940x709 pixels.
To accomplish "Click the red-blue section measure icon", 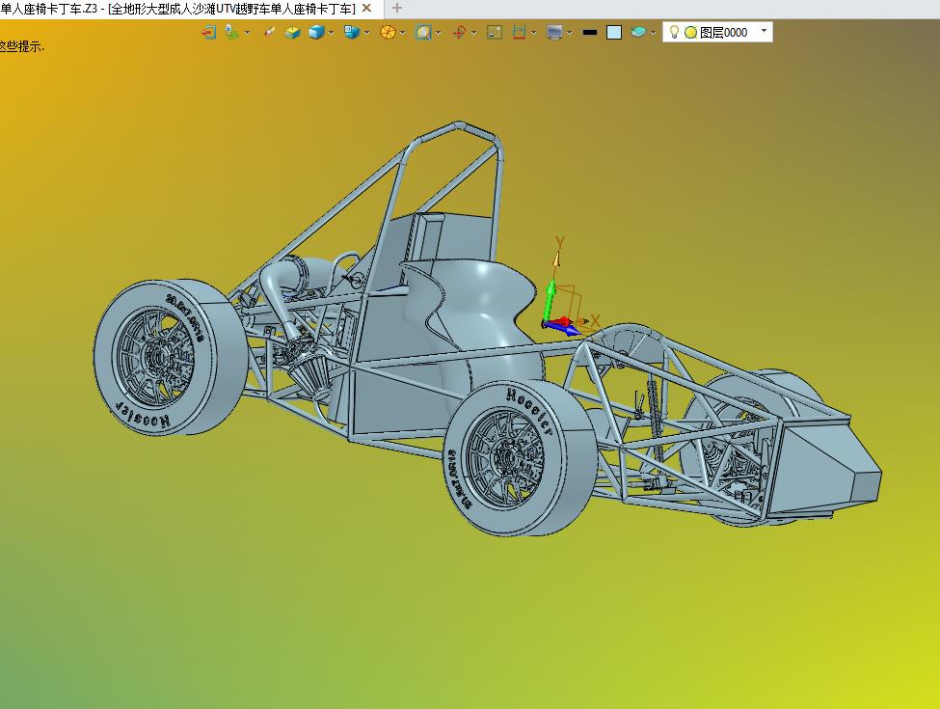I will point(520,32).
